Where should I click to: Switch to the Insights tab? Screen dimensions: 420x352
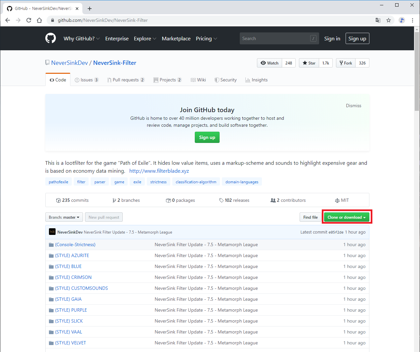click(257, 80)
